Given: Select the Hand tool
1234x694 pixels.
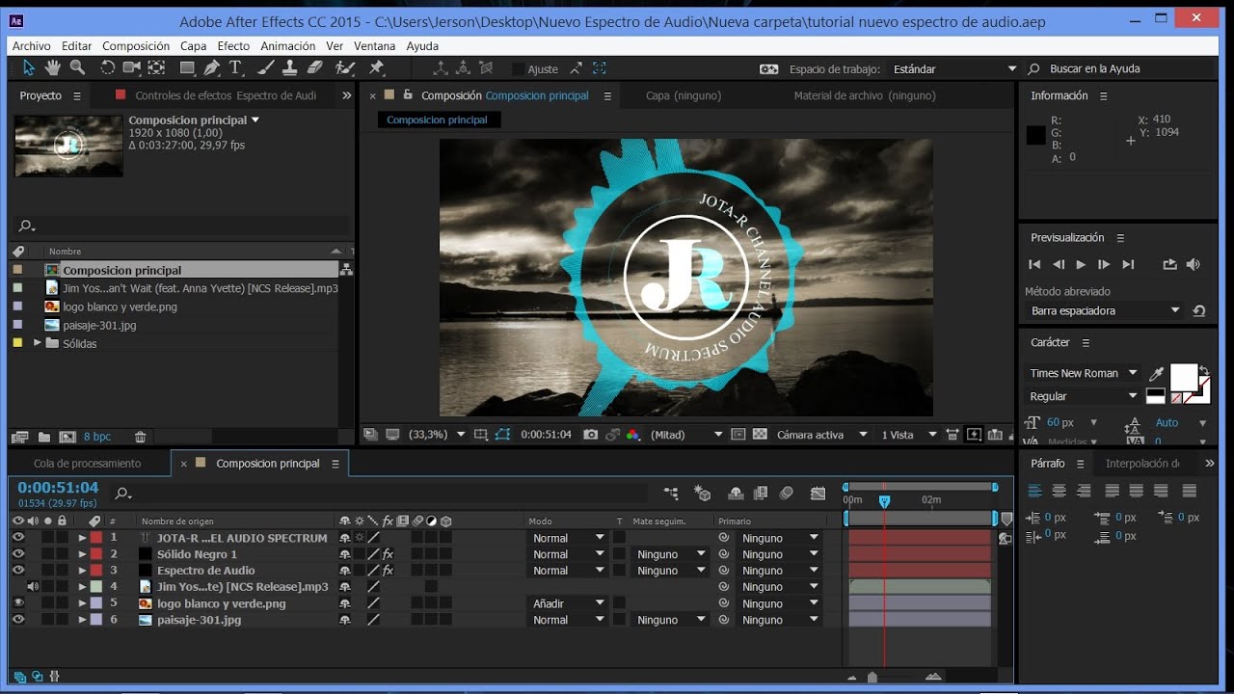Looking at the screenshot, I should 53,67.
